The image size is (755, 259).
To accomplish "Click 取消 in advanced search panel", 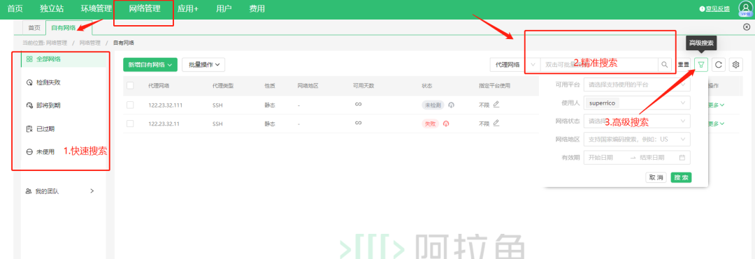I will 656,177.
